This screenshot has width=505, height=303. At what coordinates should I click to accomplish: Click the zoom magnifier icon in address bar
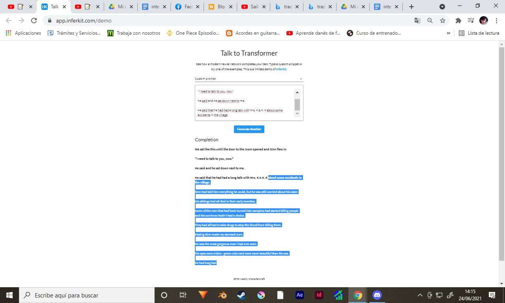pos(430,21)
